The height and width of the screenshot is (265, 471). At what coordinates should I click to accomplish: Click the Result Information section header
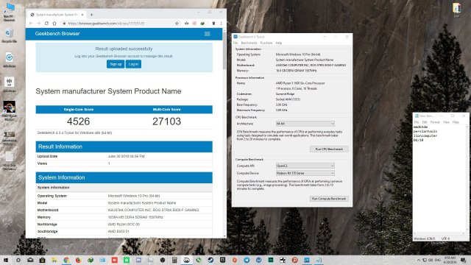pos(124,146)
